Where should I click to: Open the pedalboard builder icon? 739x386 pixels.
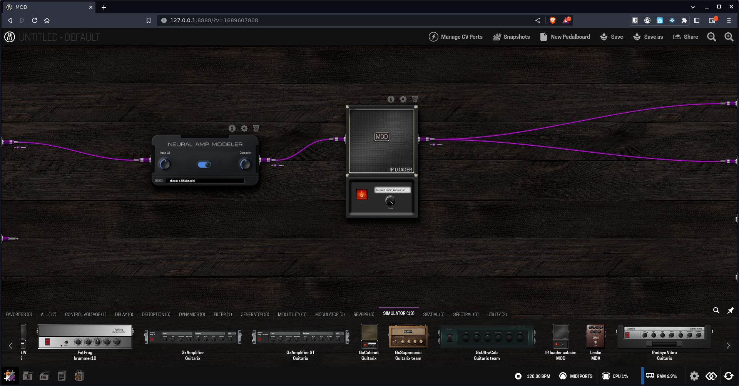[10, 376]
